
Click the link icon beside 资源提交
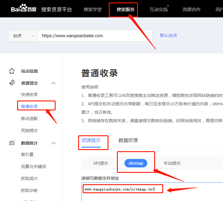coord(12,82)
